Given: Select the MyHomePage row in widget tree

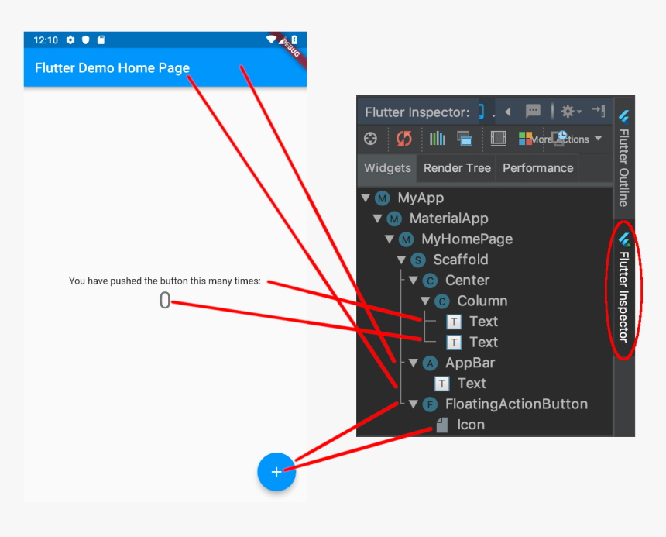Looking at the screenshot, I should tap(485, 239).
